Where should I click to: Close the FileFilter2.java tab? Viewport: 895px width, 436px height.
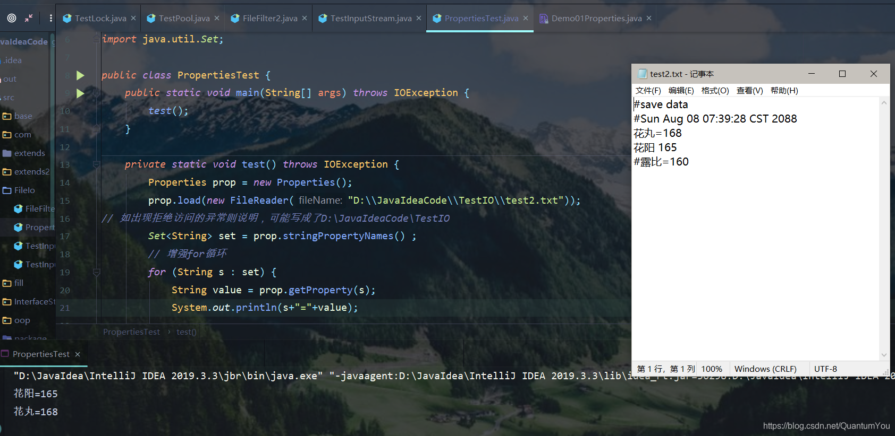(x=305, y=18)
